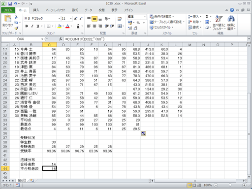Align text right
Screen dimensions: 252x189
coord(100,26)
